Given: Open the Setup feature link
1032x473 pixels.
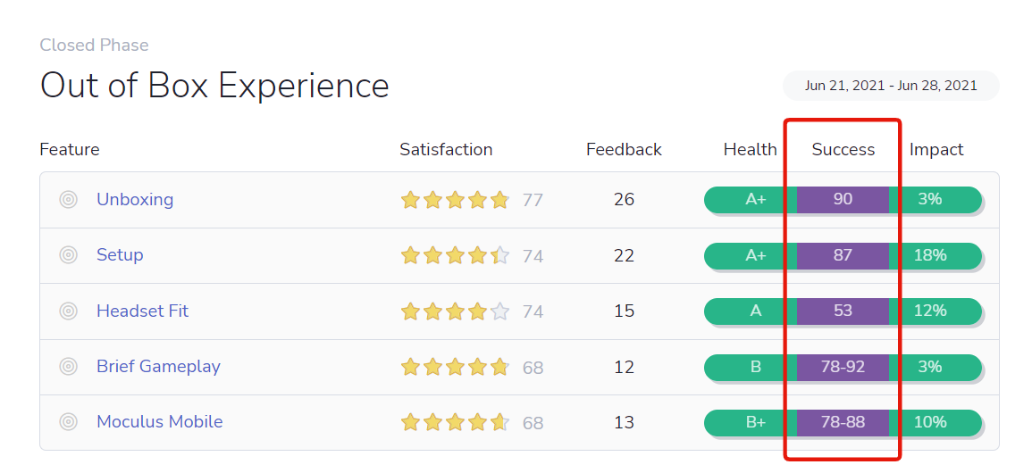Looking at the screenshot, I should click(120, 255).
